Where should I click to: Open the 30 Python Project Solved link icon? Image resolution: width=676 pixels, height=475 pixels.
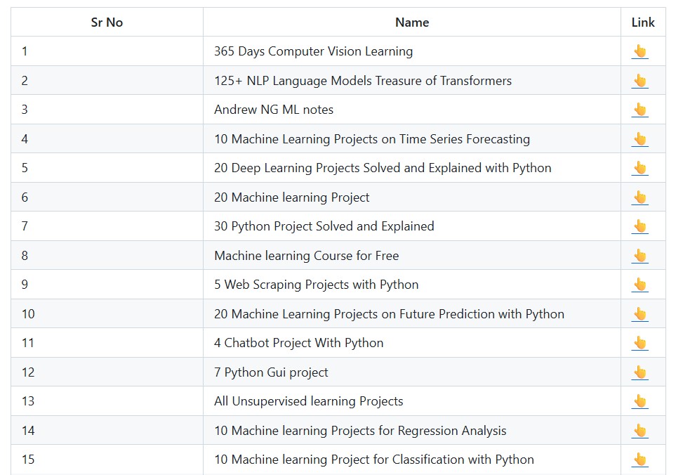639,226
